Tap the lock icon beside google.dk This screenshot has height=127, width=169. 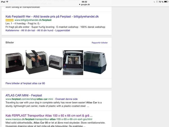pos(79,5)
